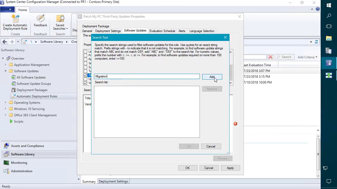Click the green arrow taskbar app icon
The image size is (337, 189).
click(329, 75)
